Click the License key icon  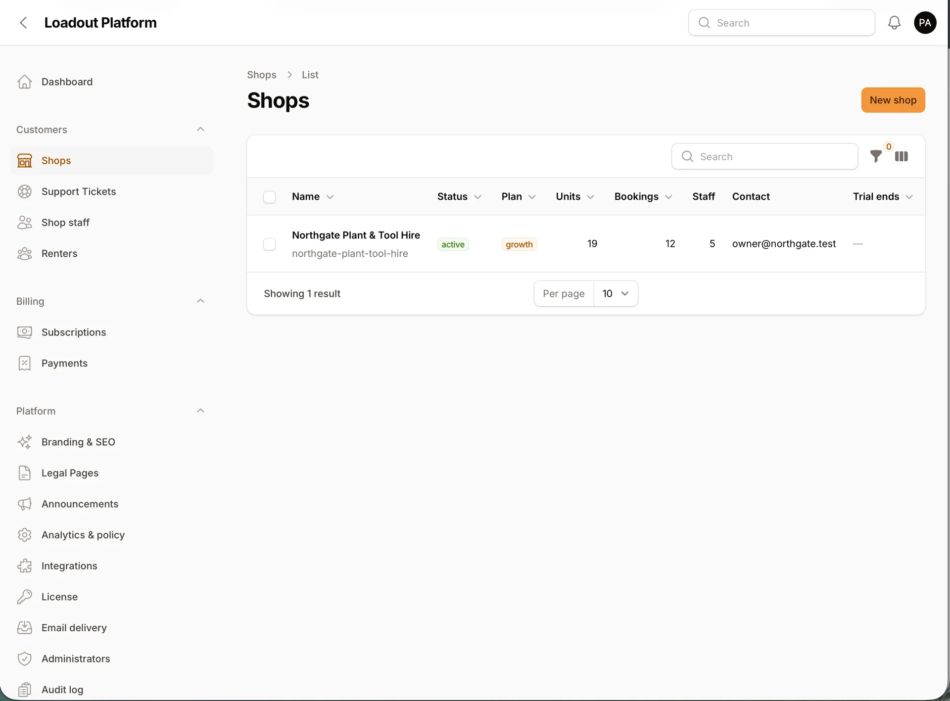(25, 597)
